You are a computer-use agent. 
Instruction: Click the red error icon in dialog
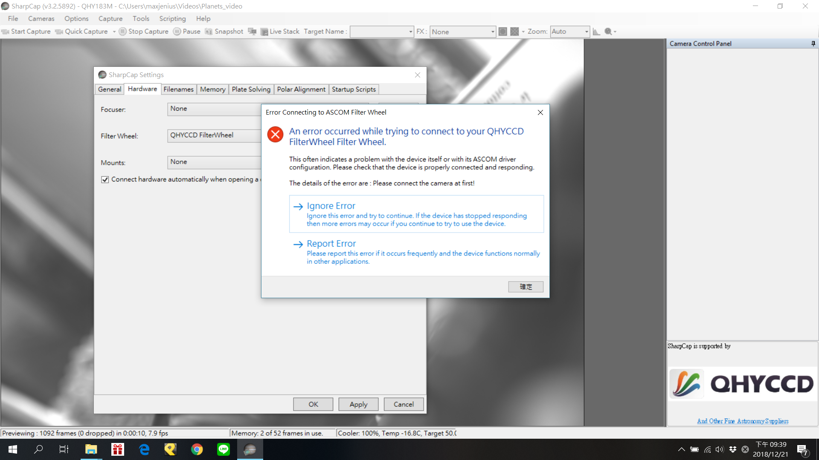[275, 135]
